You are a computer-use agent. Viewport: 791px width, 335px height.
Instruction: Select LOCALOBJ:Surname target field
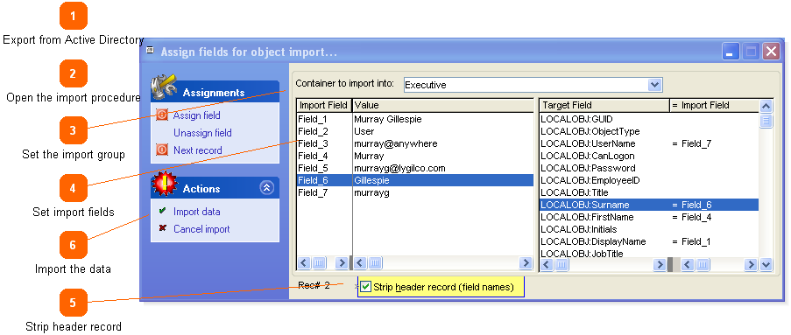649,205
